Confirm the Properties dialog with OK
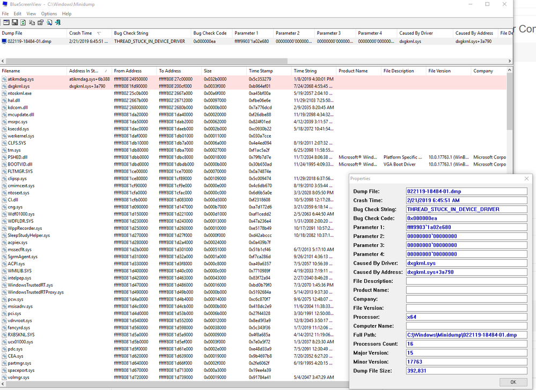 (513, 382)
